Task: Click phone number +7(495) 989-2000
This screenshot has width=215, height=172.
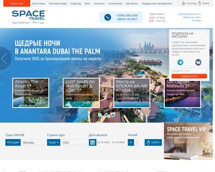Action: pos(127,15)
